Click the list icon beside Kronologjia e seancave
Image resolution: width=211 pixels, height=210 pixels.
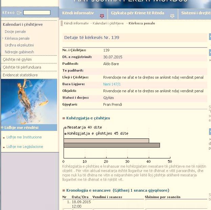point(64,191)
